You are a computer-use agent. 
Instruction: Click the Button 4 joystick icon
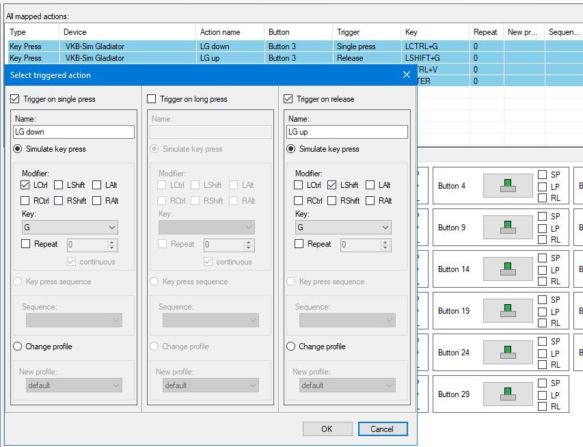tap(507, 185)
